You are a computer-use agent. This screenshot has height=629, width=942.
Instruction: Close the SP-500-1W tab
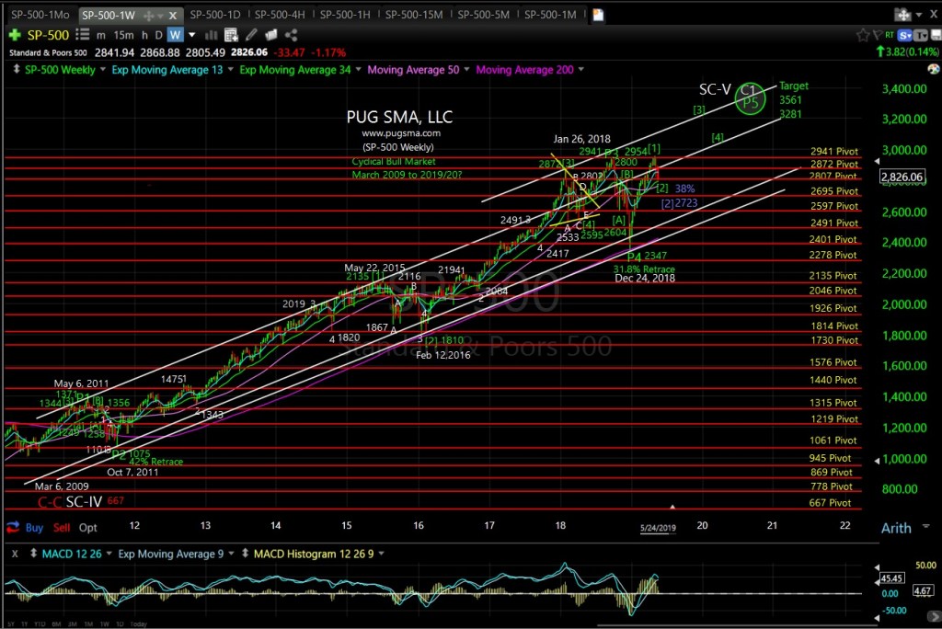(172, 15)
